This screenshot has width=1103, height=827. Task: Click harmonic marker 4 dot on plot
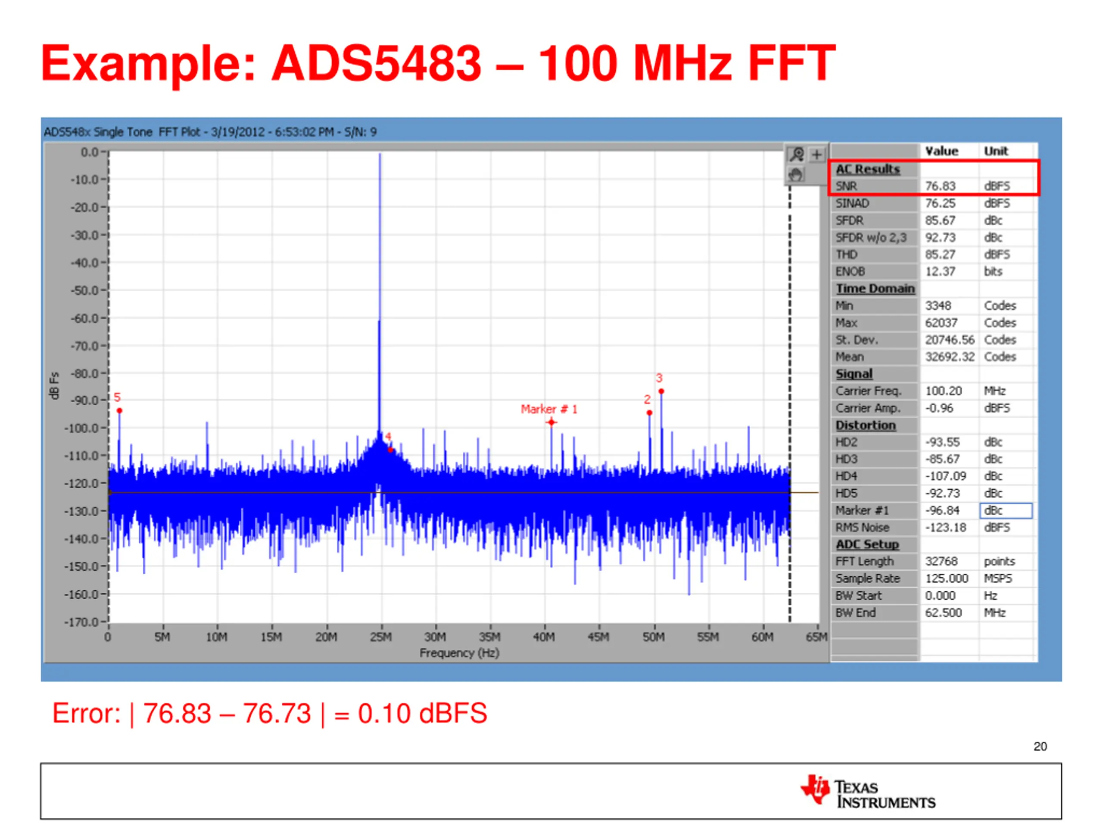pyautogui.click(x=390, y=450)
